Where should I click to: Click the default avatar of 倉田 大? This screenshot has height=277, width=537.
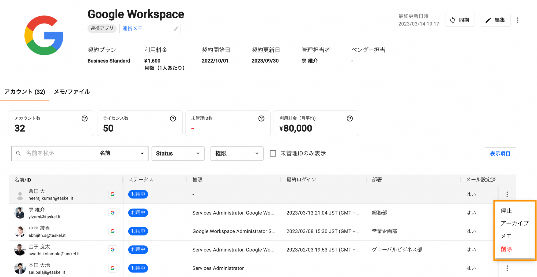click(x=20, y=195)
